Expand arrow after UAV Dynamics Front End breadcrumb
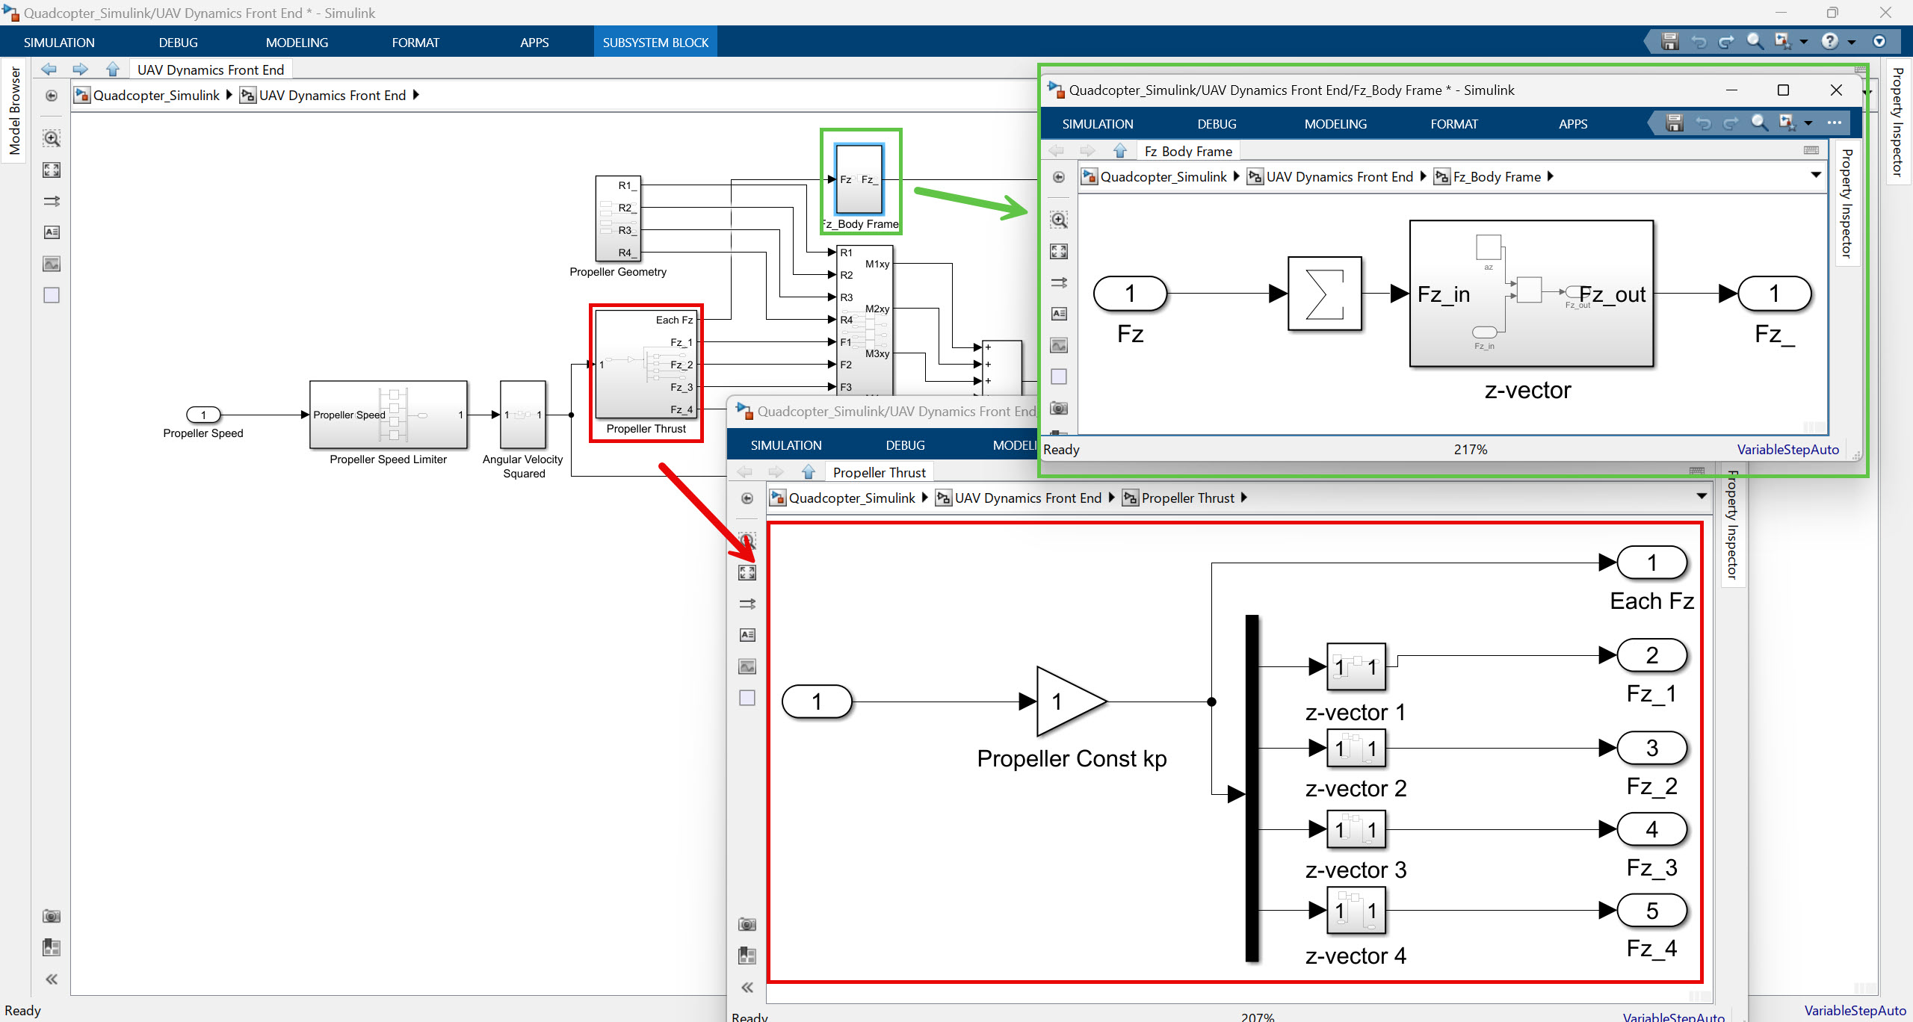 point(416,95)
